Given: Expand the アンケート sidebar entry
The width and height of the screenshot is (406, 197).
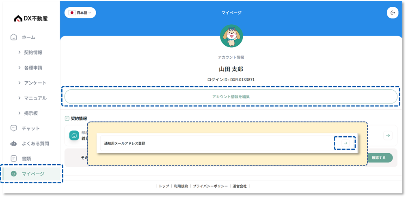Looking at the screenshot, I should 32,83.
